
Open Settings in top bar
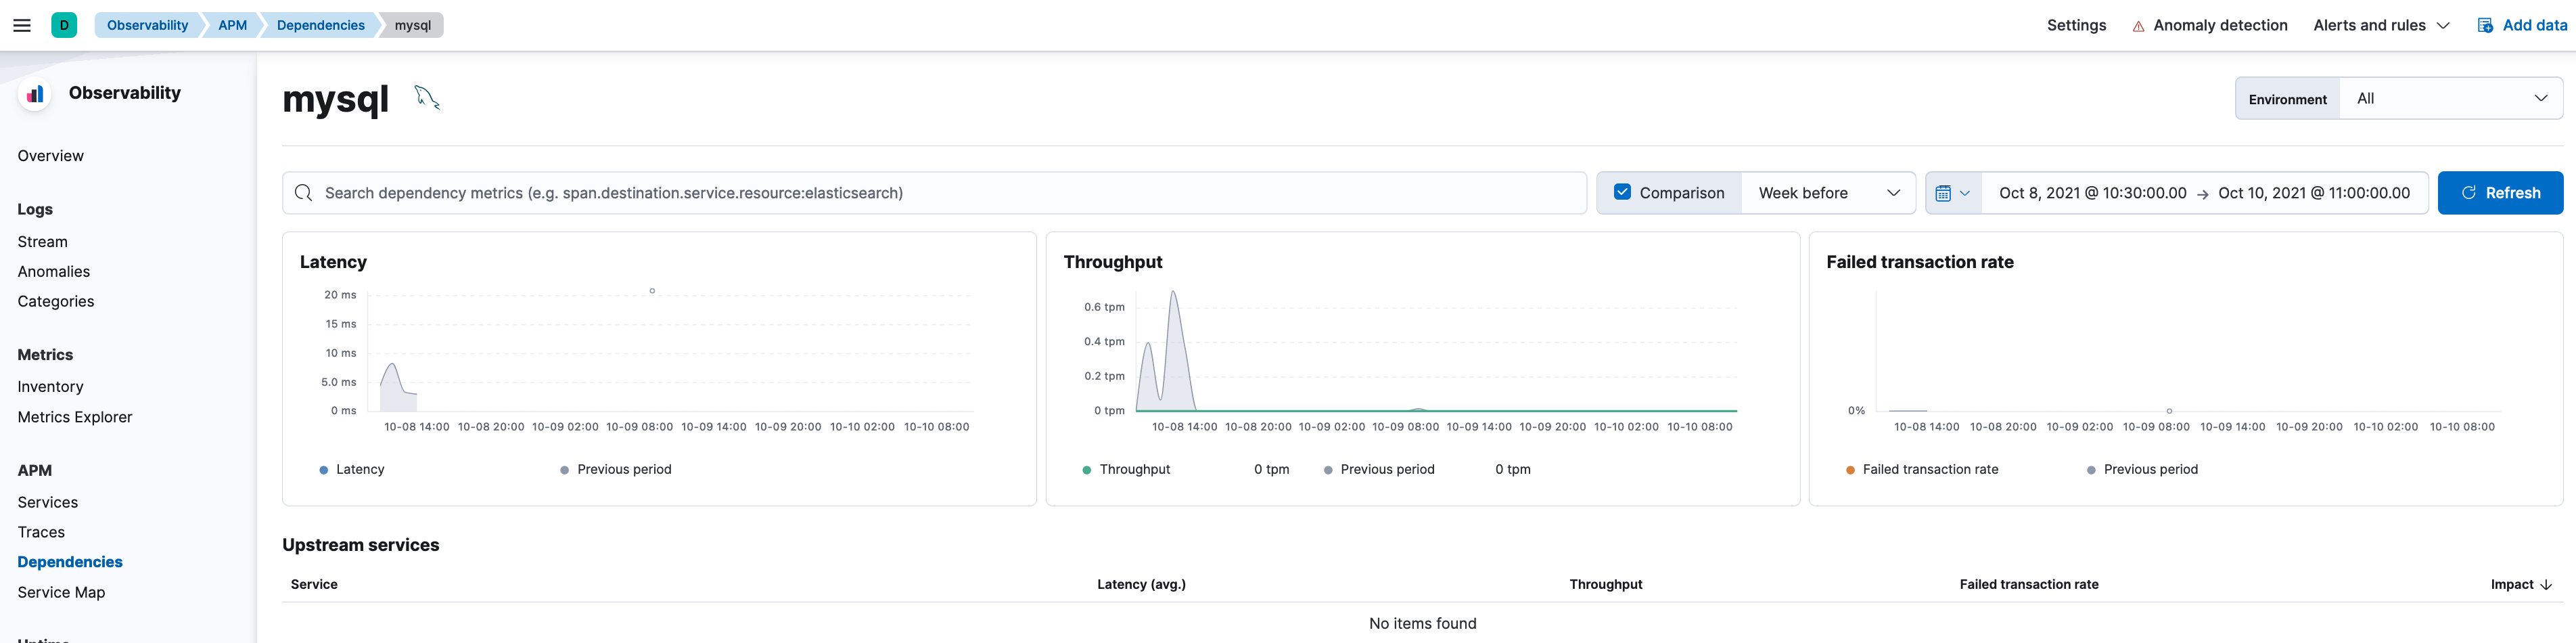coord(2076,25)
